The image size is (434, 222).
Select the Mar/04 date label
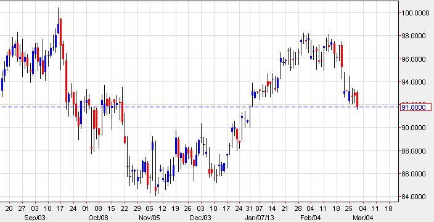tap(362, 218)
